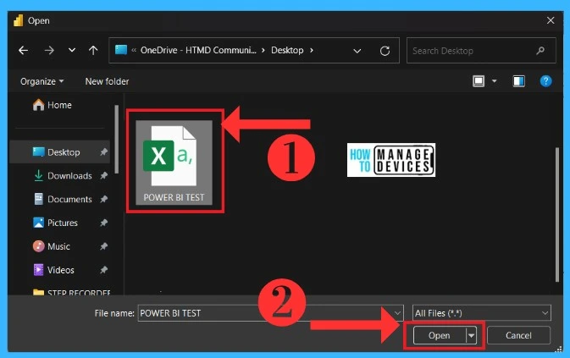The width and height of the screenshot is (570, 358).
Task: Open Pictures in the sidebar
Action: pos(55,223)
